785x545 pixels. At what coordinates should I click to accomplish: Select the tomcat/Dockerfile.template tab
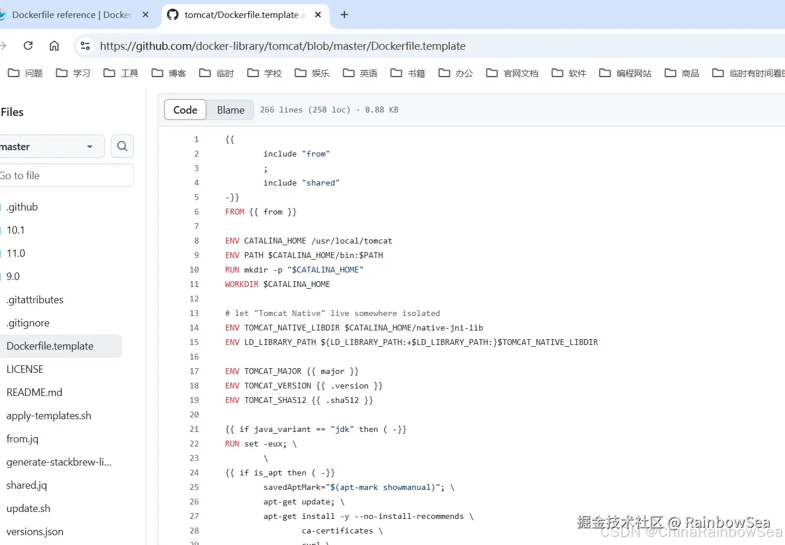245,14
